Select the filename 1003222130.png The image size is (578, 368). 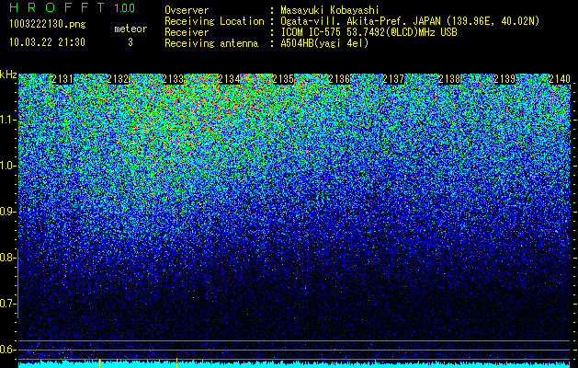(x=48, y=24)
